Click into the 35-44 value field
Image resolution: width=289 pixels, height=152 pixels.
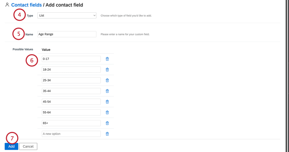pos(71,91)
